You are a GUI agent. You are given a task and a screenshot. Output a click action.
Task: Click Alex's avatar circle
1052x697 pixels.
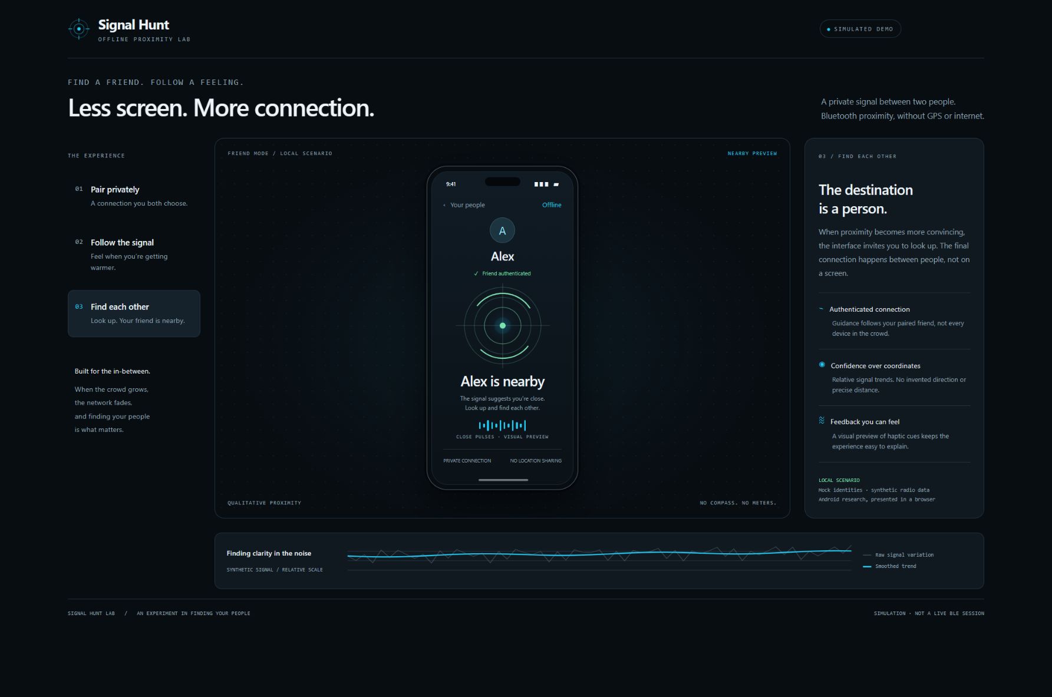(x=502, y=231)
